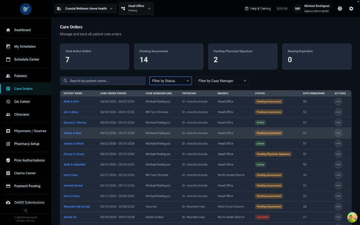Image resolution: width=360 pixels, height=225 pixels.
Task: Open actions menu for Jordan A West
Action: coord(338,143)
